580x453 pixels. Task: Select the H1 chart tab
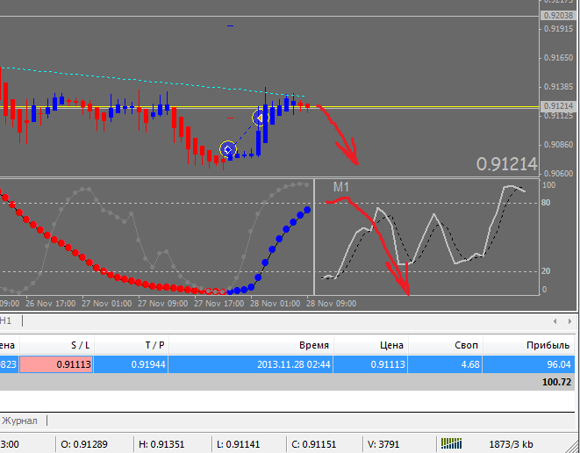(x=5, y=320)
